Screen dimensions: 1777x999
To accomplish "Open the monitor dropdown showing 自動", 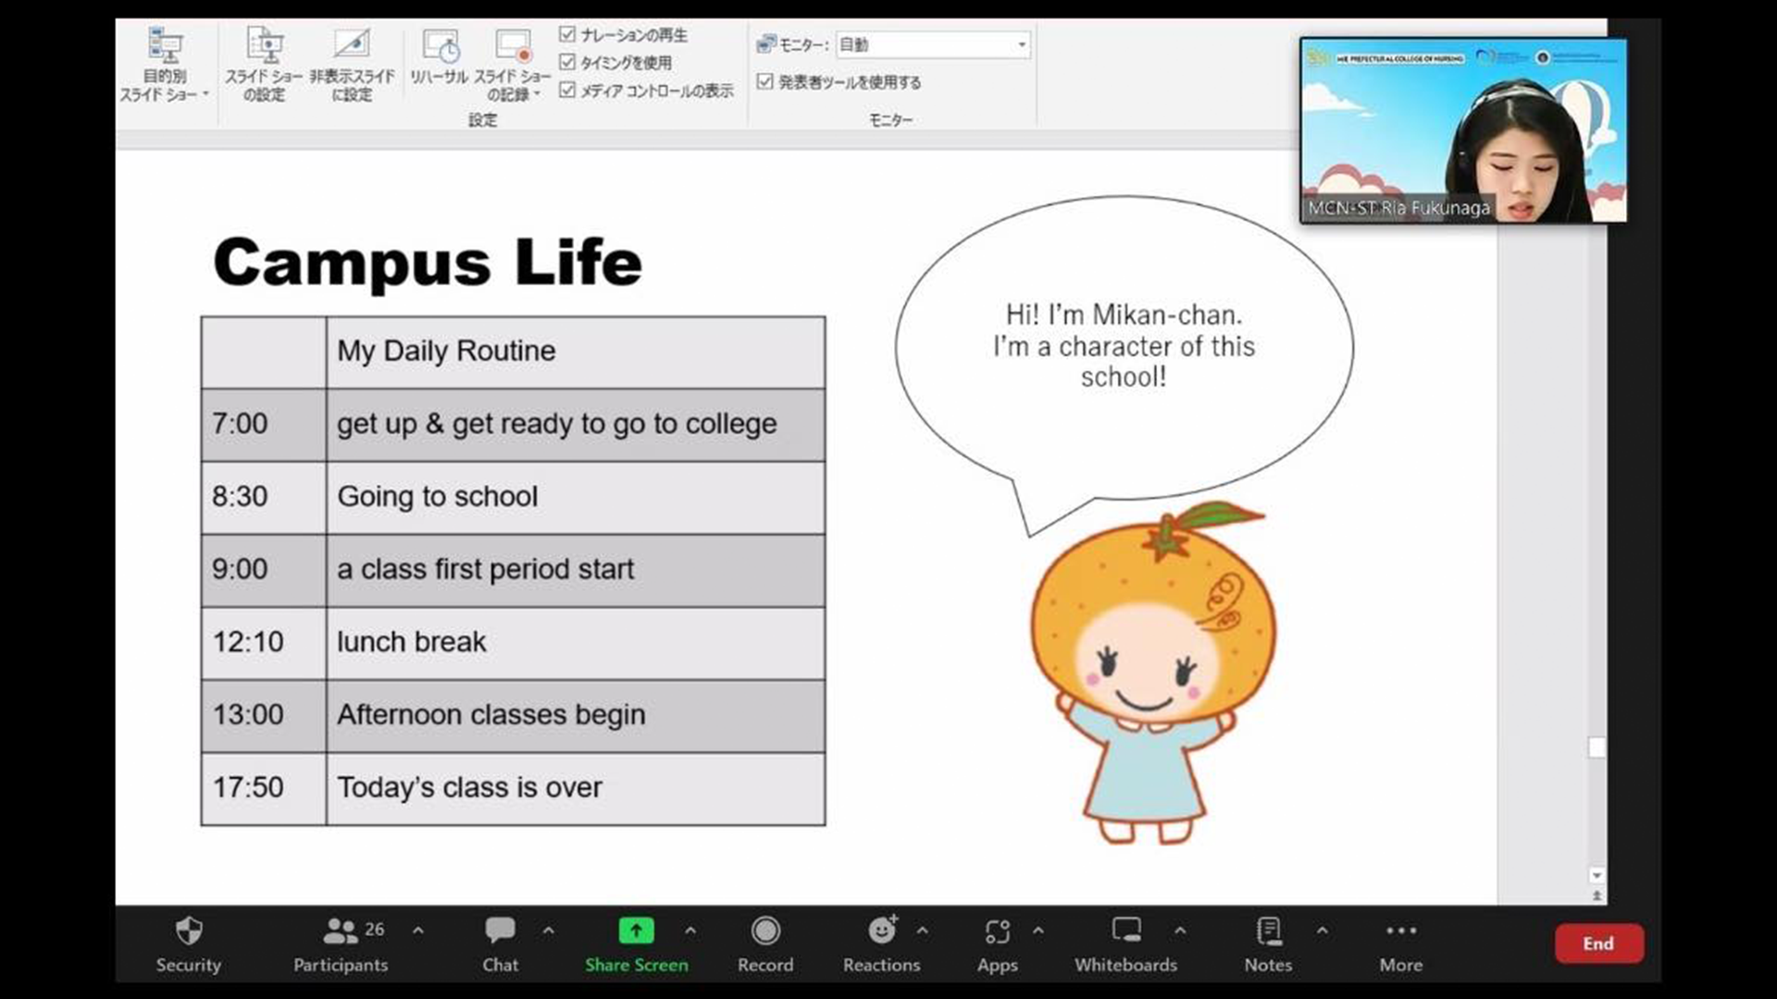I will [933, 44].
